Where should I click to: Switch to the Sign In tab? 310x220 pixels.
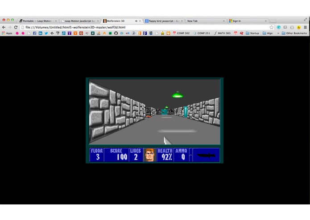click(248, 21)
